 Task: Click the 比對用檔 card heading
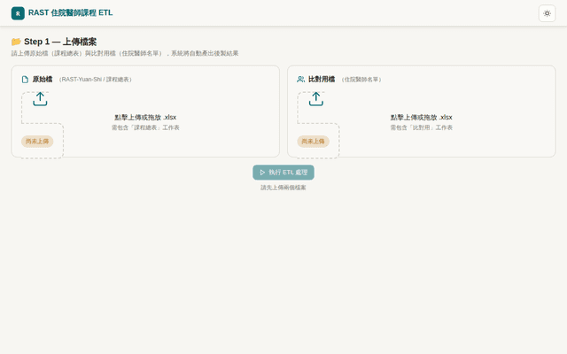pyautogui.click(x=322, y=79)
